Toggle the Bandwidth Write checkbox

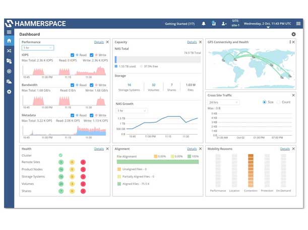click(x=92, y=85)
